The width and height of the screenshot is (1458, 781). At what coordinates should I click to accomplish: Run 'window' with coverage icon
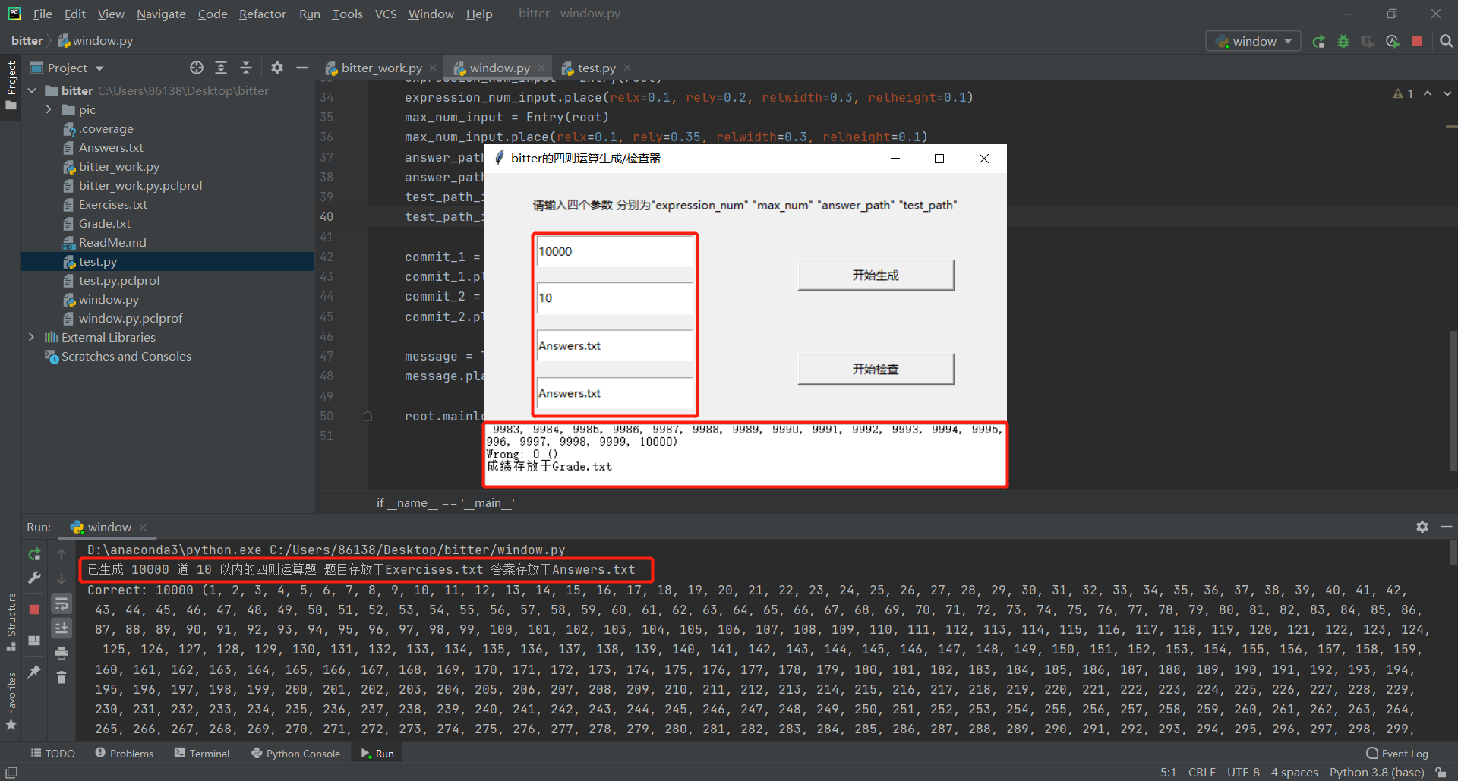tap(1368, 42)
